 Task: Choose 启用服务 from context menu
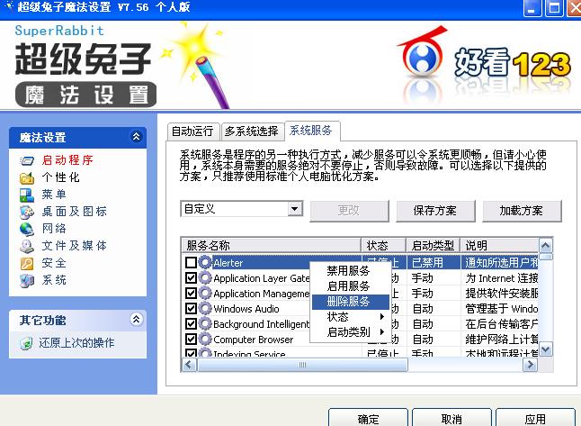(351, 286)
